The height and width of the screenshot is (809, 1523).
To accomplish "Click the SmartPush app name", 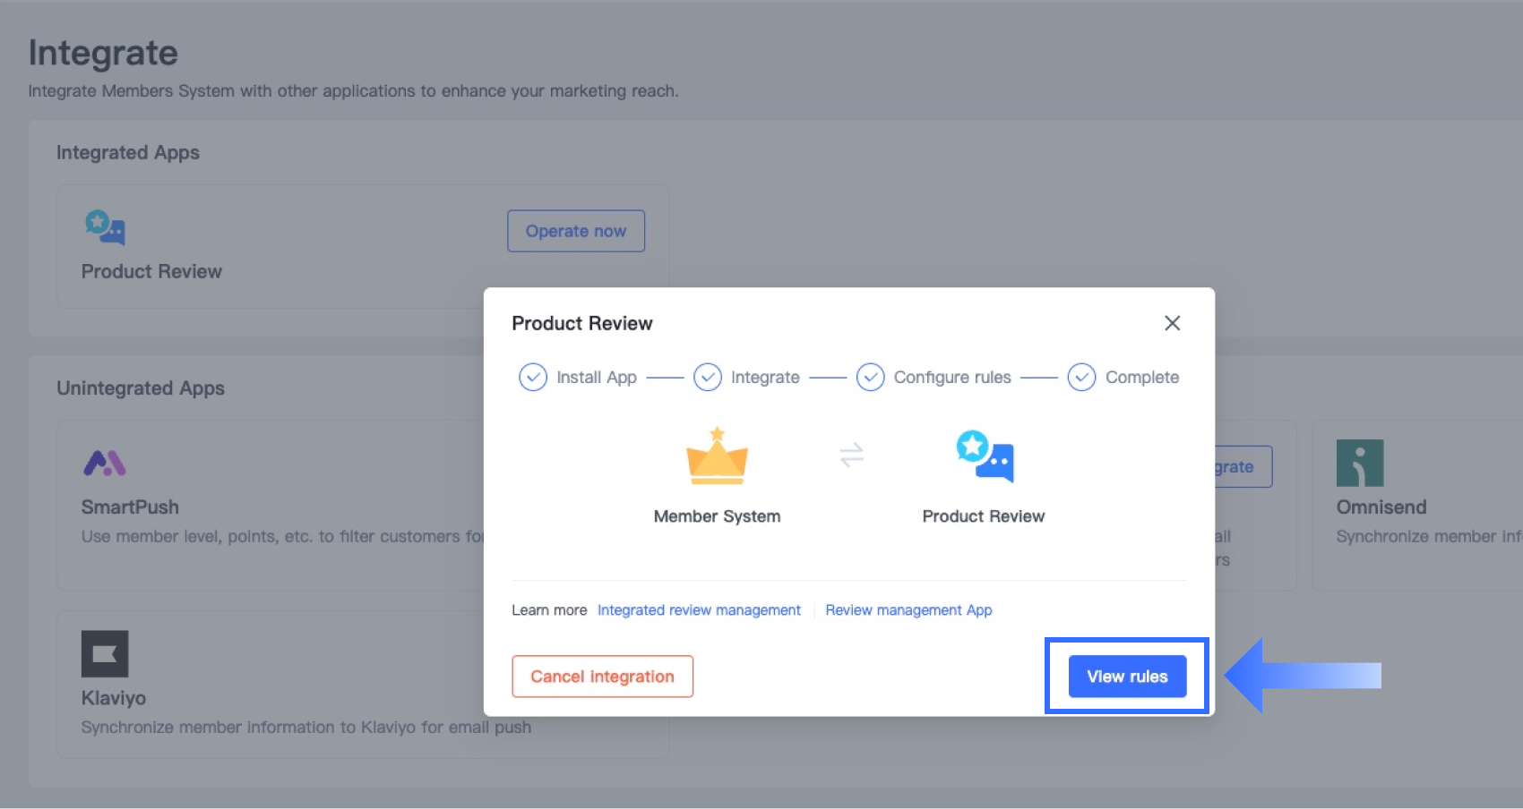I will [130, 507].
